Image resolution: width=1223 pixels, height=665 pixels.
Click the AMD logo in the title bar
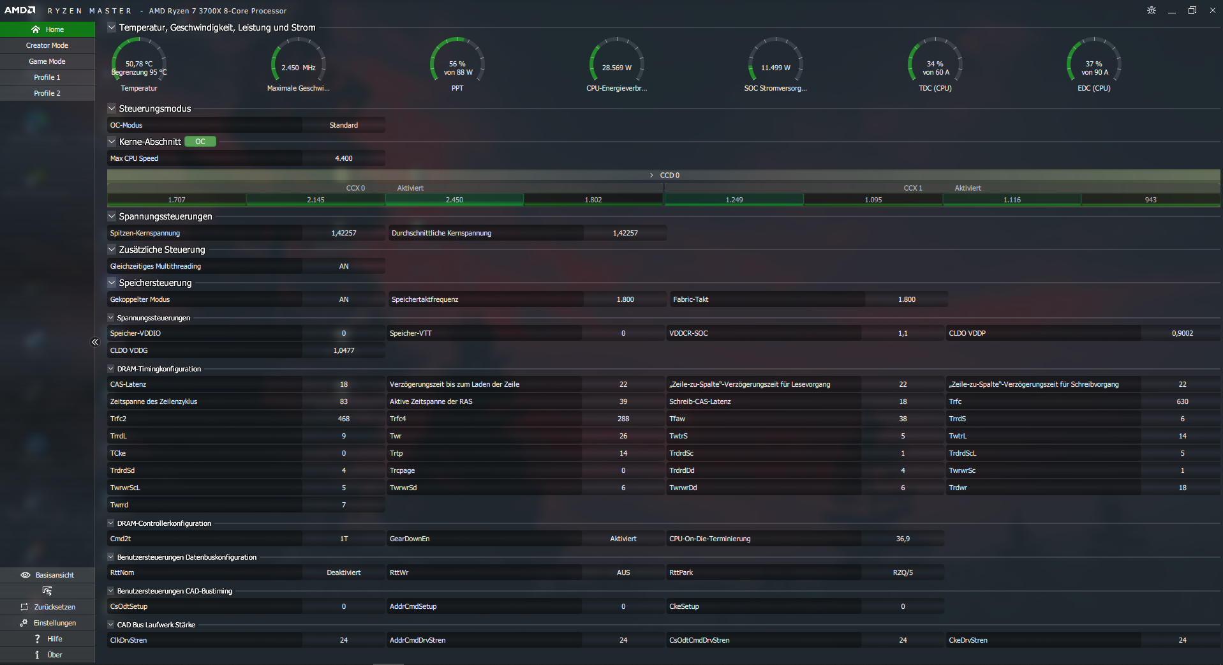(20, 10)
